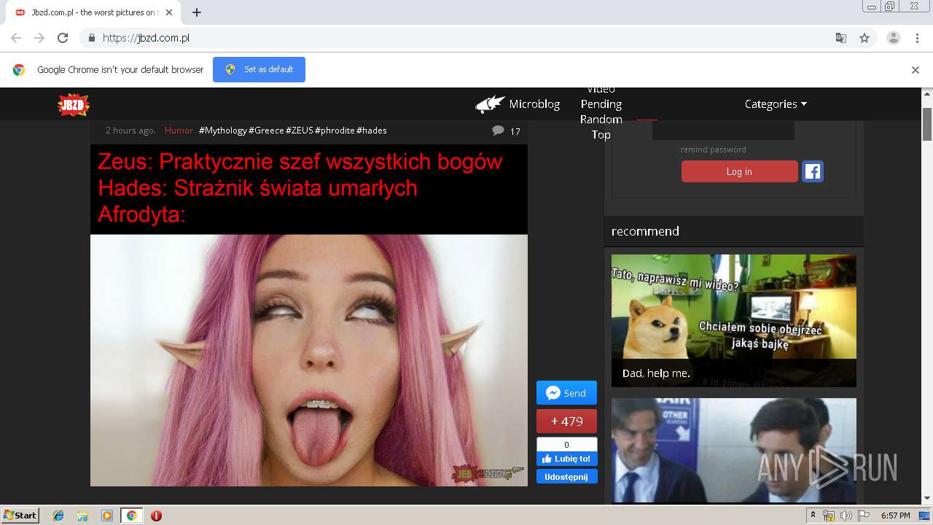Image resolution: width=933 pixels, height=525 pixels.
Task: Open the Chrome profile avatar
Action: 893,38
